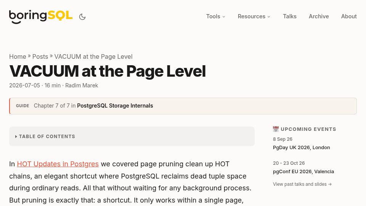The height and width of the screenshot is (206, 366).
Task: Click the author name Radim Marek
Action: pyautogui.click(x=82, y=85)
